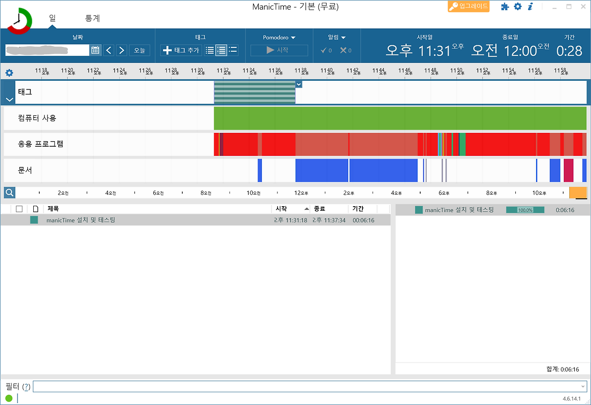Click the 00:06:16 duration cell in the list
Screen dimensions: 591x405
[363, 220]
